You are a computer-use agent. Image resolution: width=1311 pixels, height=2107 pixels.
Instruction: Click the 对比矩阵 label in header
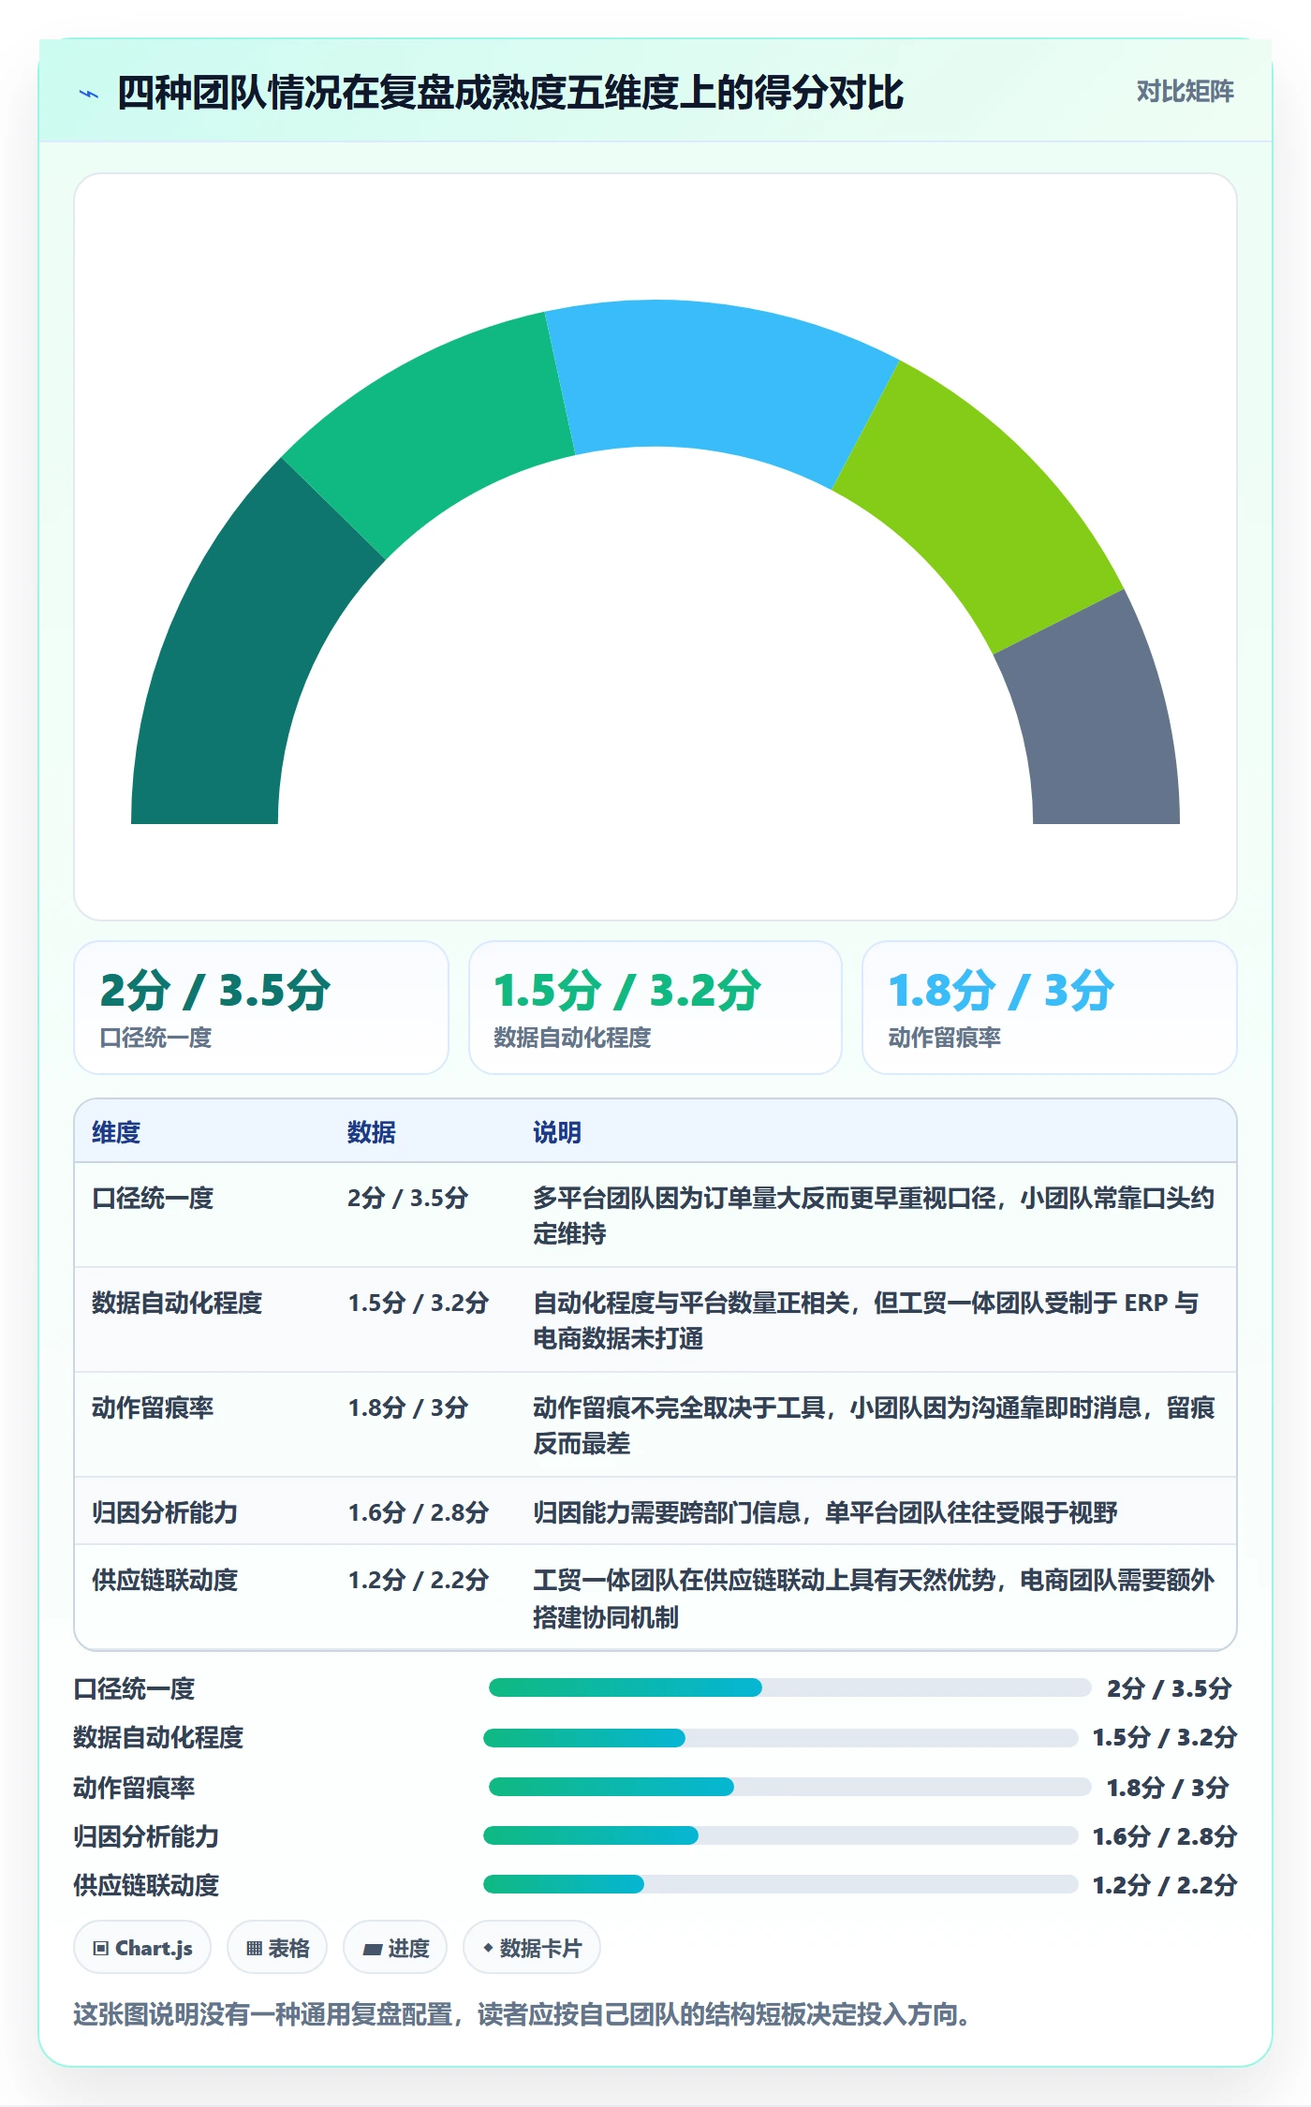(x=1185, y=92)
